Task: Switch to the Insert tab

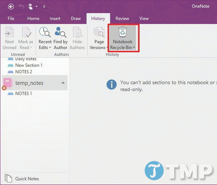Action: point(55,18)
